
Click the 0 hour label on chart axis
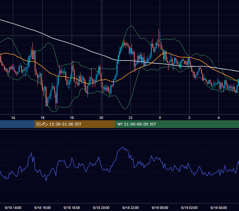160,118
